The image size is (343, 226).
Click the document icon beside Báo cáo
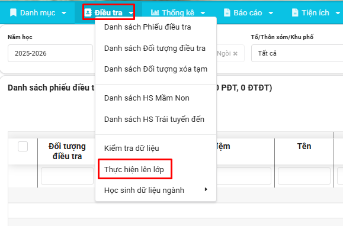227,12
